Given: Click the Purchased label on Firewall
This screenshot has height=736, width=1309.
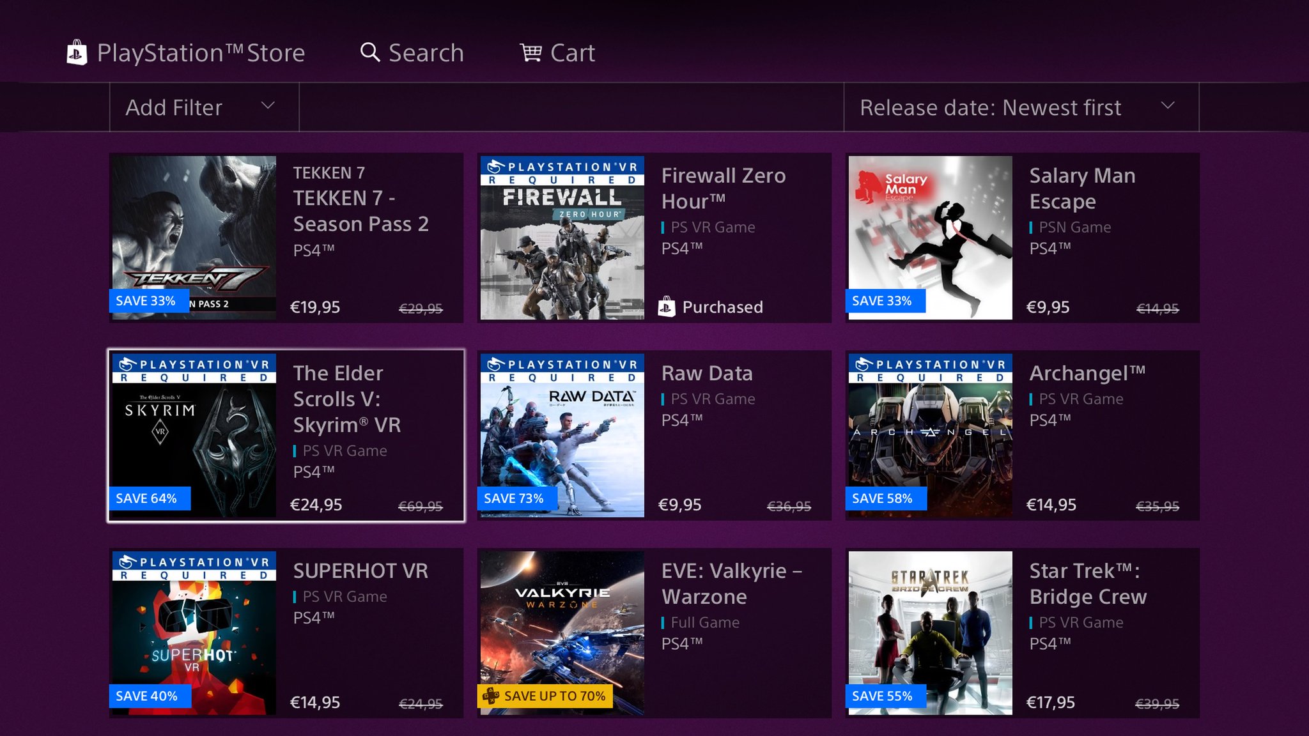Looking at the screenshot, I should point(722,307).
